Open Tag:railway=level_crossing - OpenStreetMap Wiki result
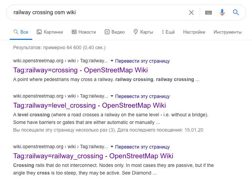 89,106
